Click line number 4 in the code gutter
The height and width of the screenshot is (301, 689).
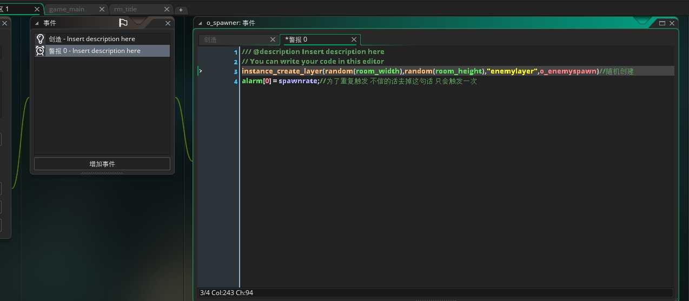coord(235,82)
